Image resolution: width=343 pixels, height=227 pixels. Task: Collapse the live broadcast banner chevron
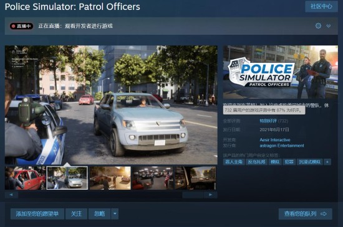pos(328,26)
